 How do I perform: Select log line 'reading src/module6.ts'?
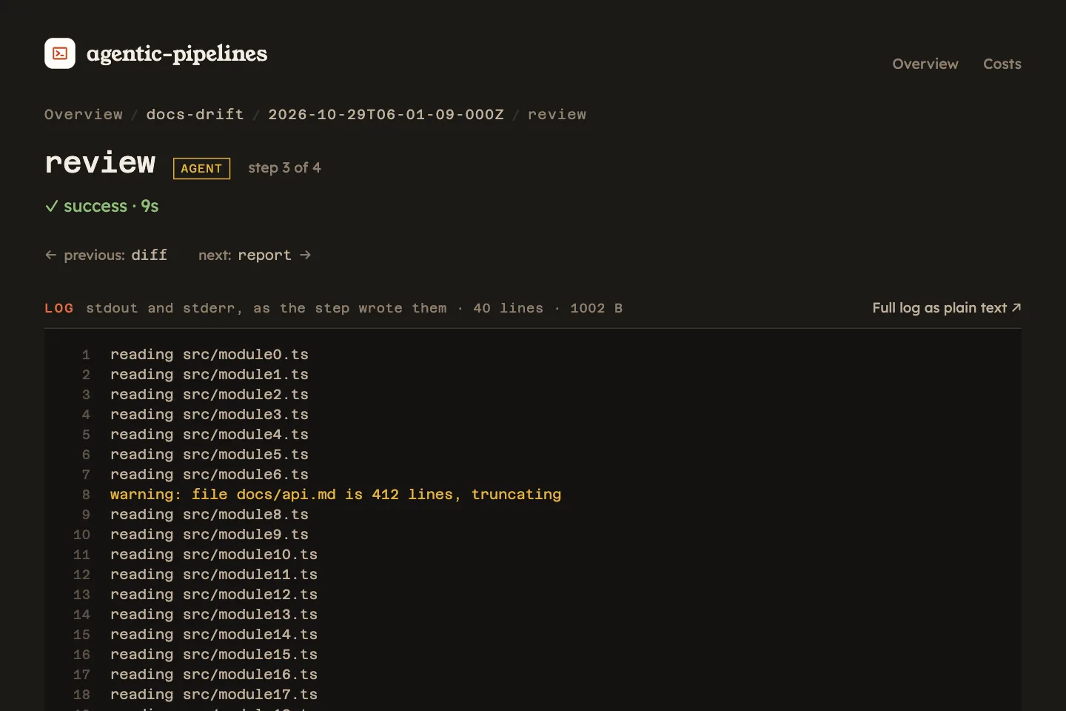point(209,475)
